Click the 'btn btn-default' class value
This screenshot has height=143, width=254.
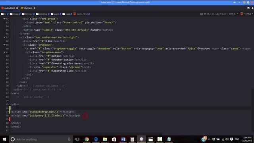77,30
